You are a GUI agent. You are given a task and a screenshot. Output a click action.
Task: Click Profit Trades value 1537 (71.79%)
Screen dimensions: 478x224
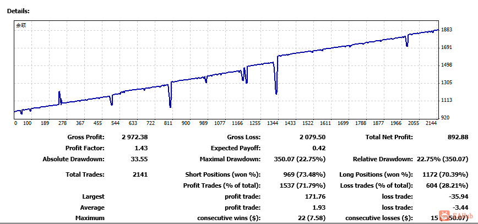[303, 185]
